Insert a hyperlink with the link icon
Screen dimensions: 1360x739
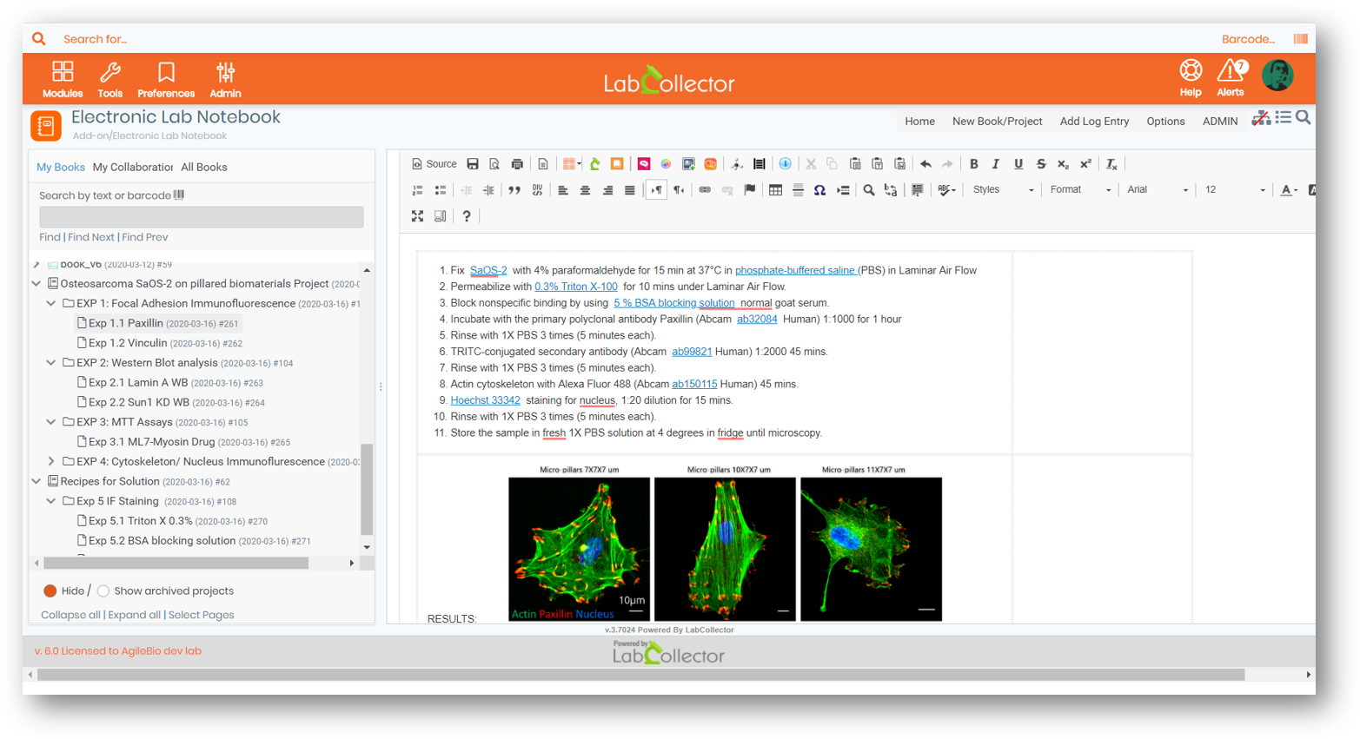tap(705, 190)
